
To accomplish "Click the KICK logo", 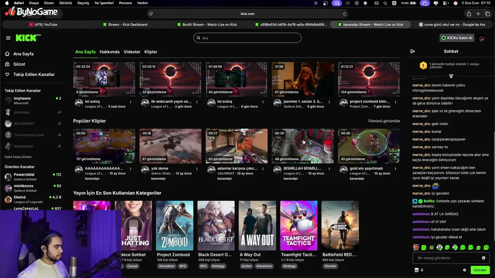I will pyautogui.click(x=28, y=38).
